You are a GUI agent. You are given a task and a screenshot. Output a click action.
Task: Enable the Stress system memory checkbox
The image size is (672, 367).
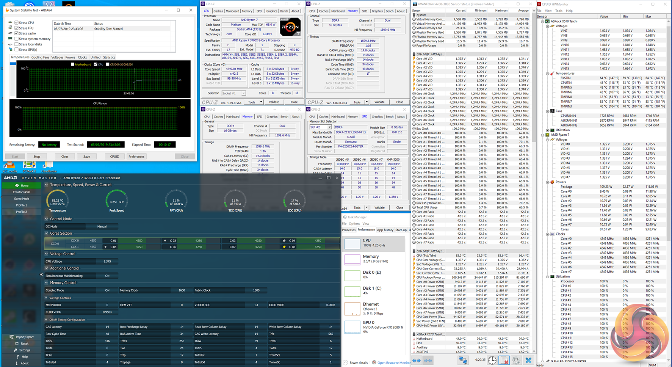coord(17,39)
